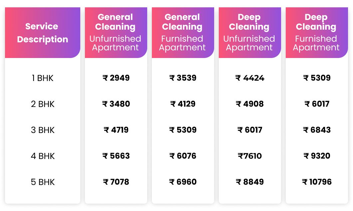353x211 pixels.
Task: Select the General Cleaning Unfurnished Apartment header
Action: point(116,33)
